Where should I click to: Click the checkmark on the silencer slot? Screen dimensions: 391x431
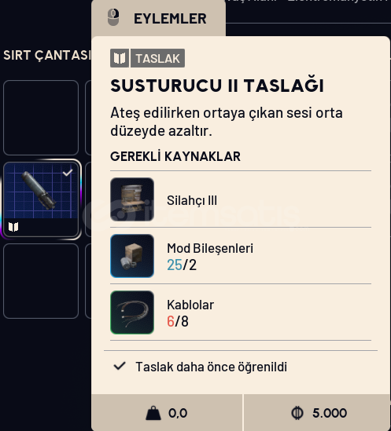pos(68,173)
